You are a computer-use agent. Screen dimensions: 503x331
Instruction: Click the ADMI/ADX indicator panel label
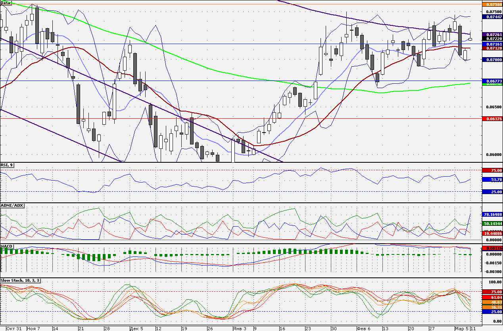pos(12,205)
